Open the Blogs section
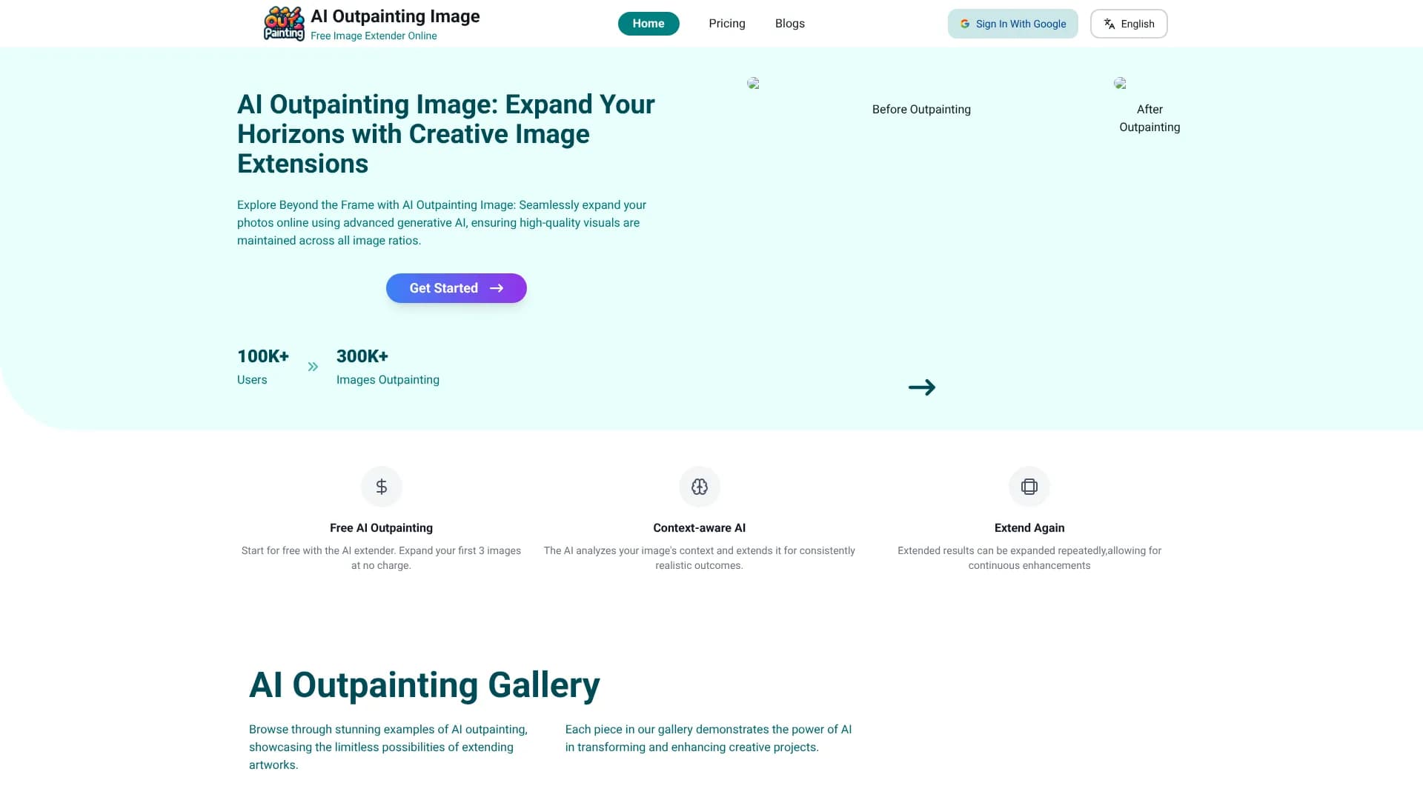The width and height of the screenshot is (1423, 800). click(x=789, y=23)
